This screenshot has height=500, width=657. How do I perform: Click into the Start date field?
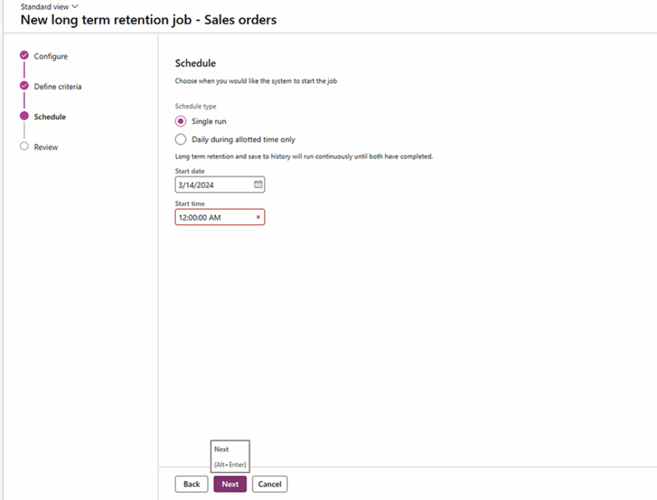(213, 185)
